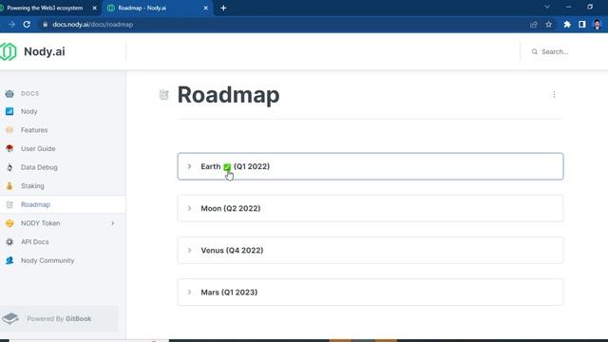Click the microscope icon beside Data Debug

tap(9, 167)
